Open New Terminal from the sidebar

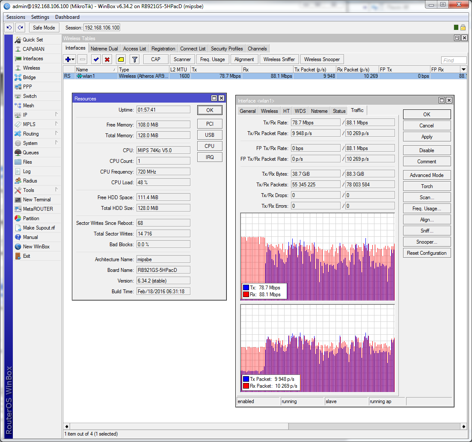coord(36,200)
